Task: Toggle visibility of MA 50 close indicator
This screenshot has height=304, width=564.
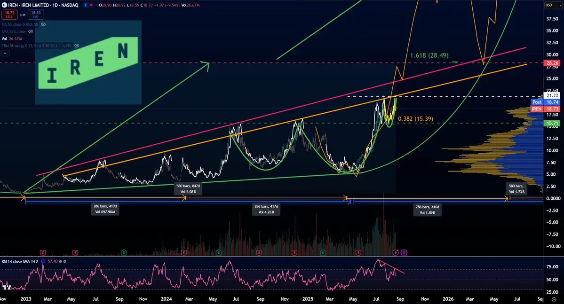Action: tap(43, 24)
